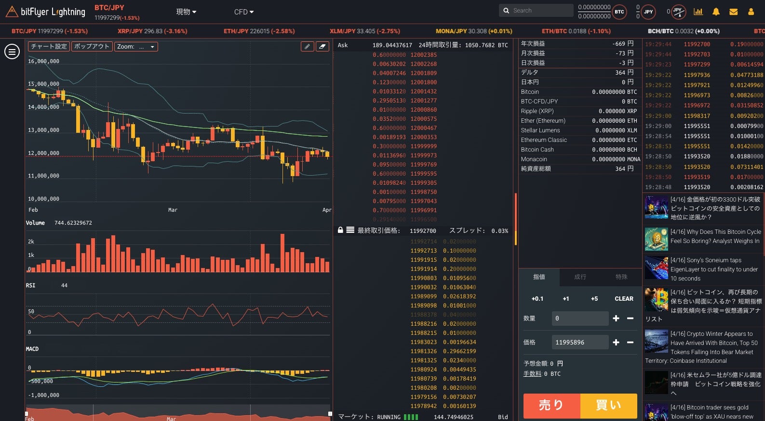Image resolution: width=765 pixels, height=421 pixels.
Task: Increase price with the 価格 plus icon
Action: pyautogui.click(x=616, y=342)
